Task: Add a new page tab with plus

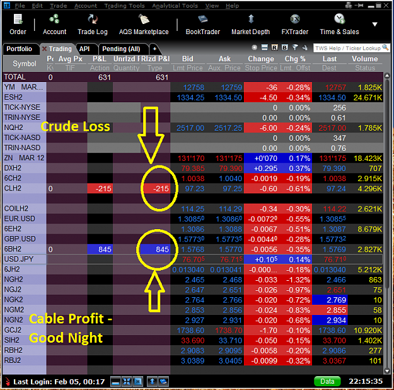Action: click(x=154, y=49)
